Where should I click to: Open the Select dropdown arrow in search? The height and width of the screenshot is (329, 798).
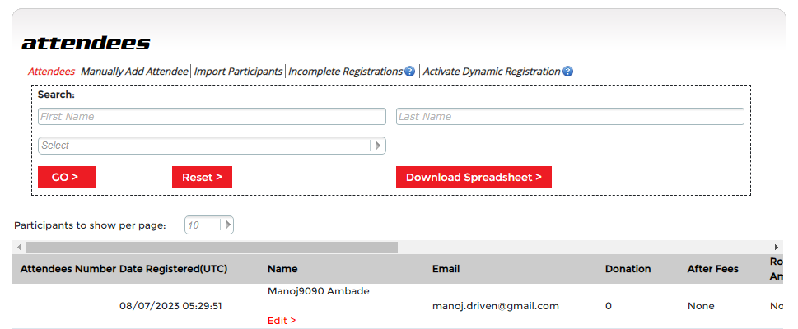click(x=378, y=146)
